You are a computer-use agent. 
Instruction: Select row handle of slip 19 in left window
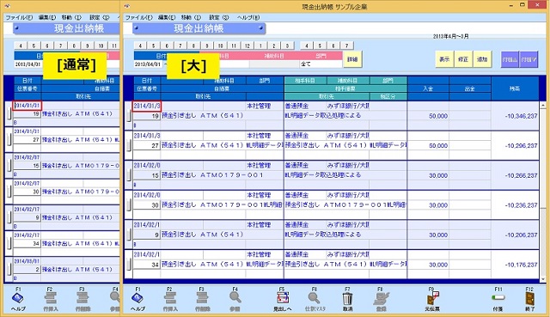tap(9, 113)
